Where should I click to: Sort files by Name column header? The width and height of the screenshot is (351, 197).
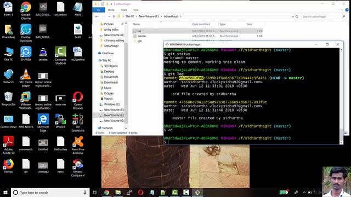[137, 24]
